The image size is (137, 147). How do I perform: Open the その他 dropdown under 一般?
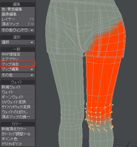pos(18,75)
